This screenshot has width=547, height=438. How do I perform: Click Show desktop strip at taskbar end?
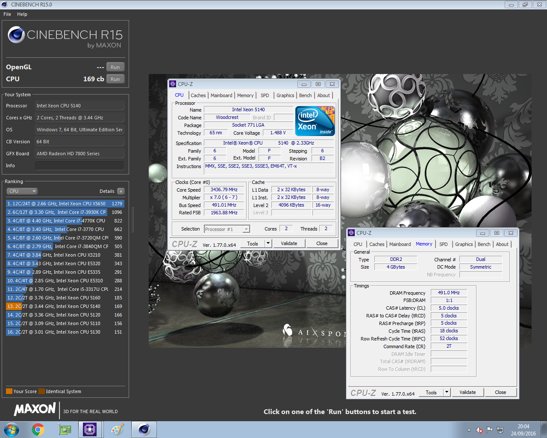tap(544, 429)
